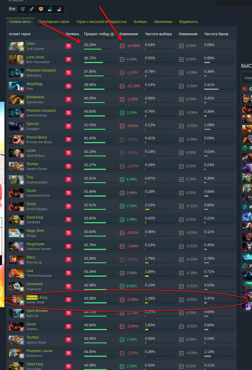Toggle the 'Все' all positions filter
The height and width of the screenshot is (370, 252).
tap(12, 9)
